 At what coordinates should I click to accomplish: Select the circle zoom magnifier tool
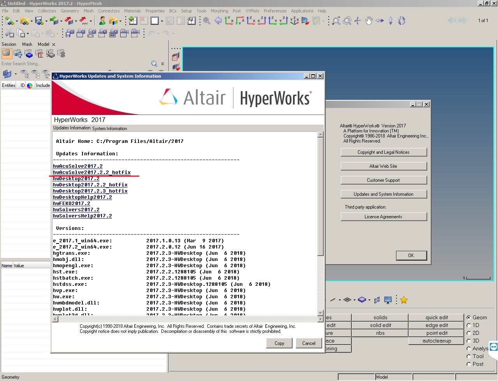click(x=347, y=21)
